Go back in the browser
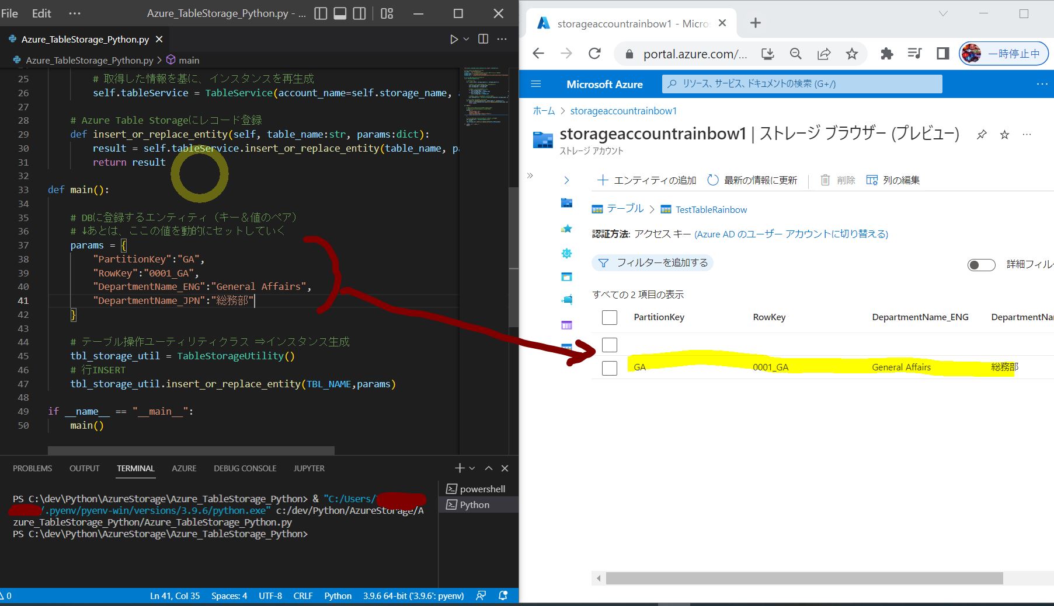This screenshot has height=606, width=1054. (x=538, y=54)
